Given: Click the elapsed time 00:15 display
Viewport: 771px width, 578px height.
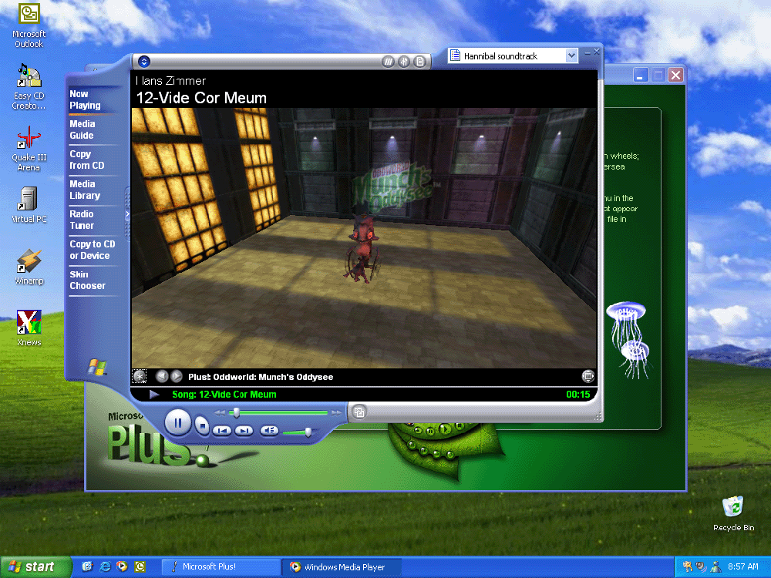Looking at the screenshot, I should pyautogui.click(x=577, y=394).
